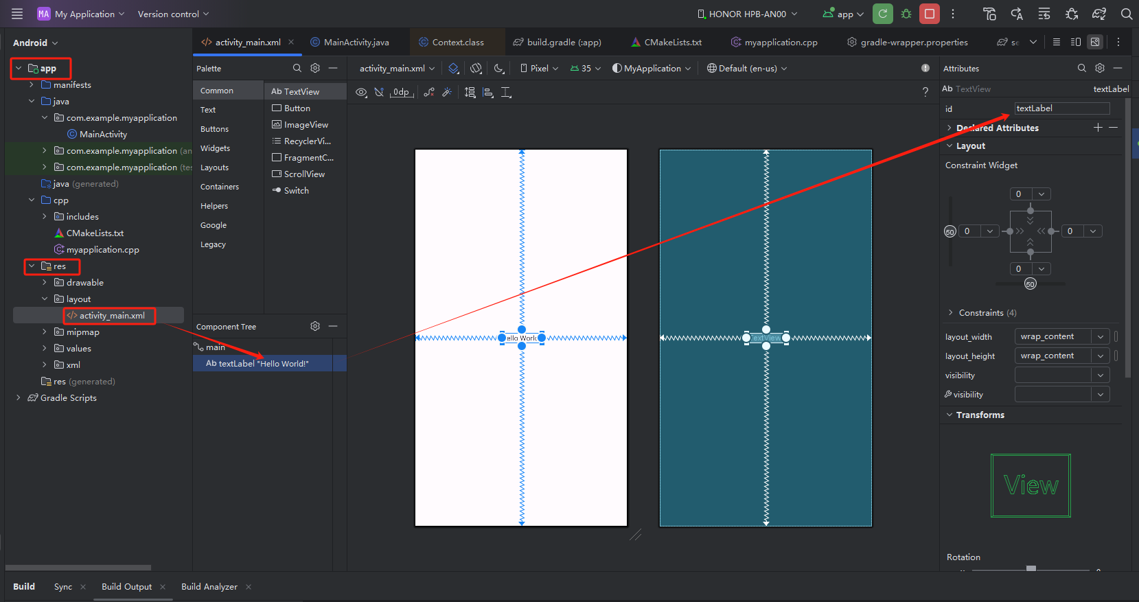Expand the Gradle Scripts tree node
Screen dimensions: 1139x602
point(19,397)
